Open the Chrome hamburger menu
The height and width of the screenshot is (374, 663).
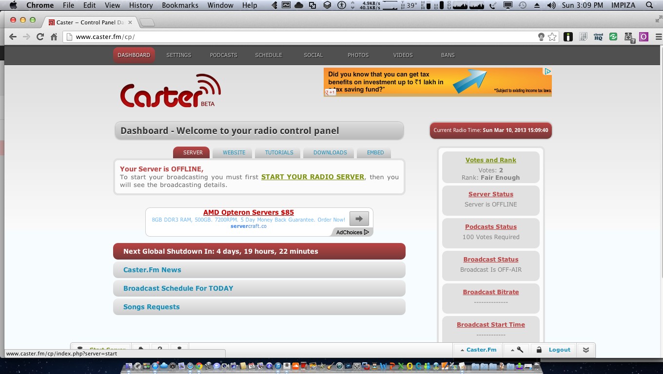point(659,37)
